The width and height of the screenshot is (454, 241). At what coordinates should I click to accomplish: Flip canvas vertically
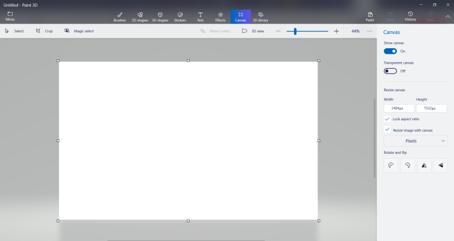(441, 165)
